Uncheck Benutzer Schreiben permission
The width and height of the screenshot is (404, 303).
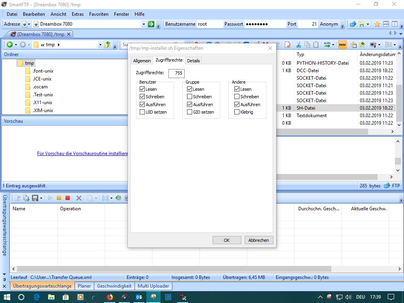142,97
